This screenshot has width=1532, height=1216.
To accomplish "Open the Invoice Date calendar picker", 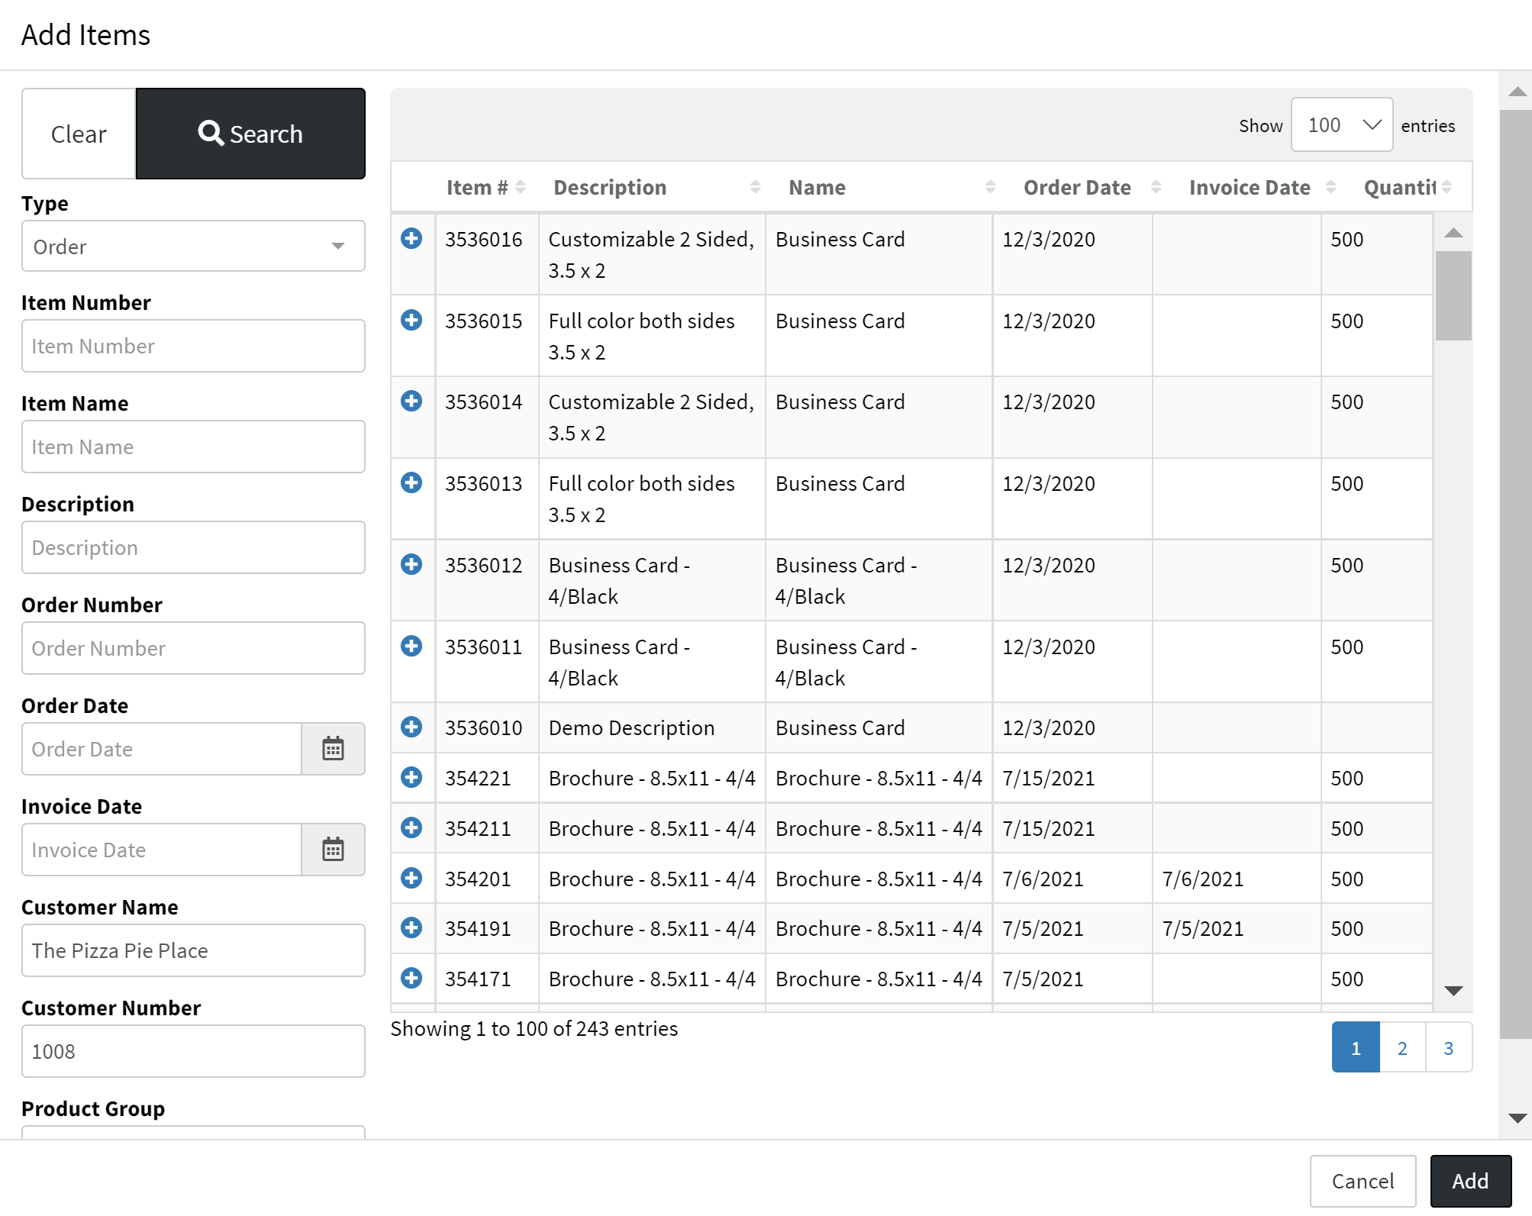I will pyautogui.click(x=333, y=850).
